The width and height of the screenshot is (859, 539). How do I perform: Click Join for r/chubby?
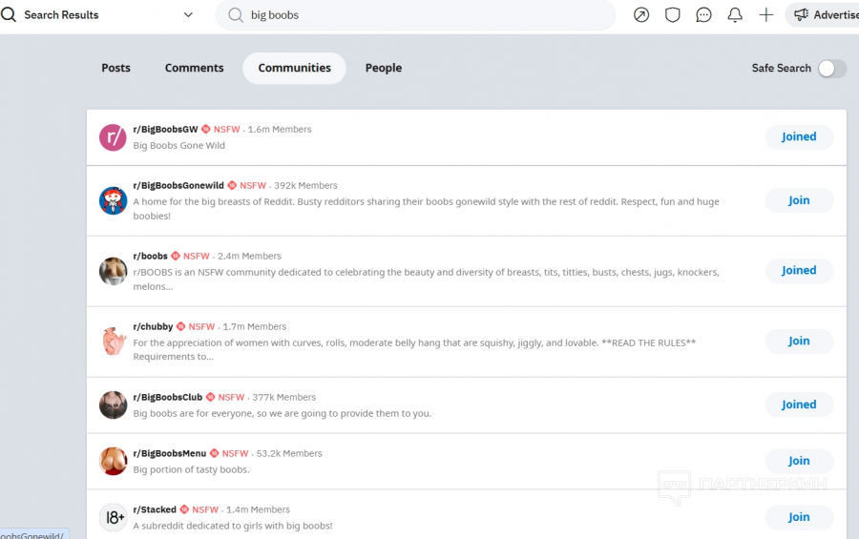click(x=799, y=341)
